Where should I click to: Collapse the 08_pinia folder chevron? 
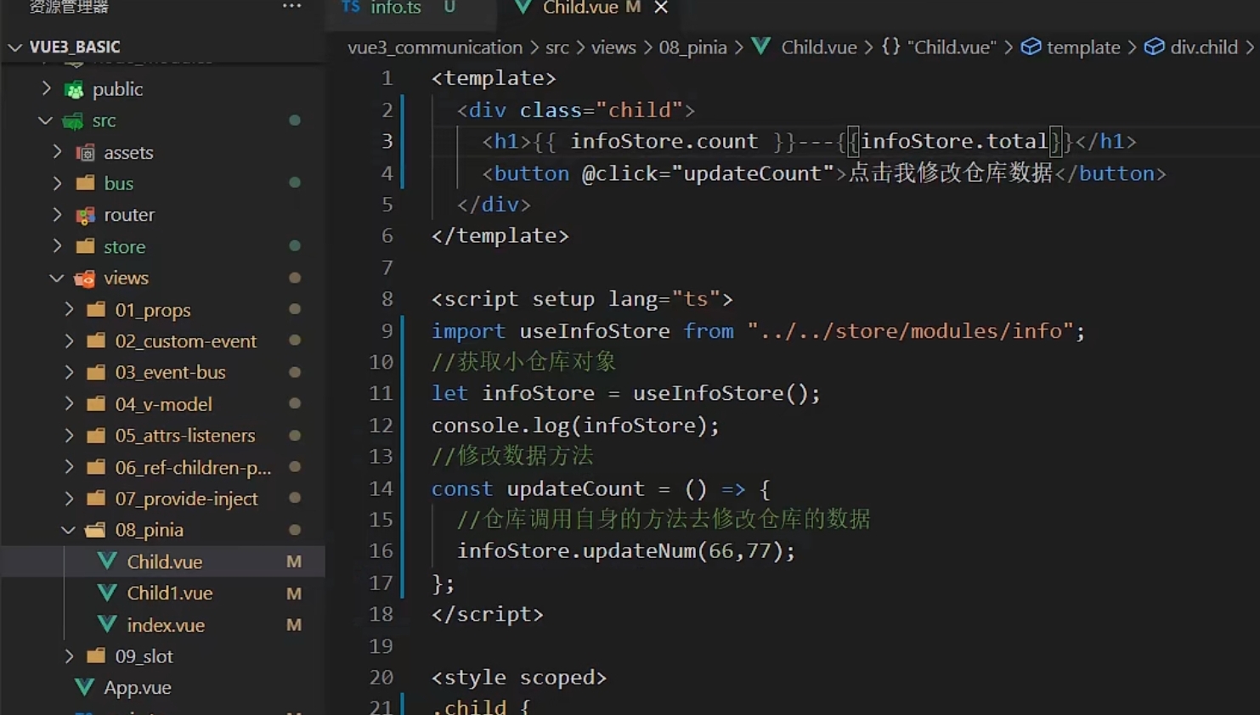(69, 530)
